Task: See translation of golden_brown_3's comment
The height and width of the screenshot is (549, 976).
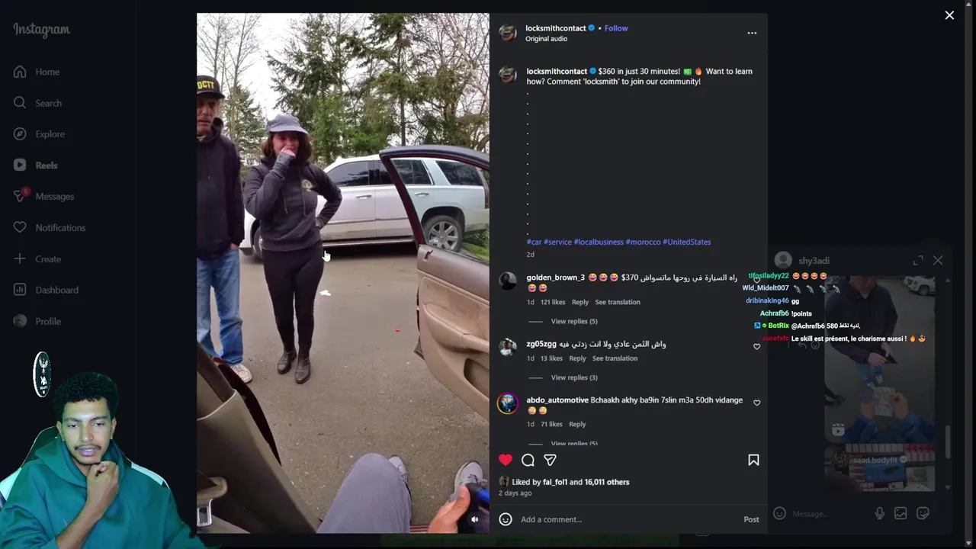Action: 618,302
